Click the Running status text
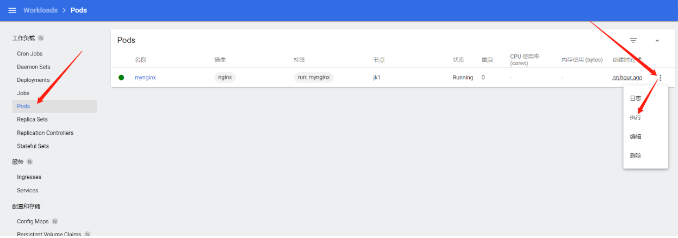678x238 pixels. coord(463,78)
